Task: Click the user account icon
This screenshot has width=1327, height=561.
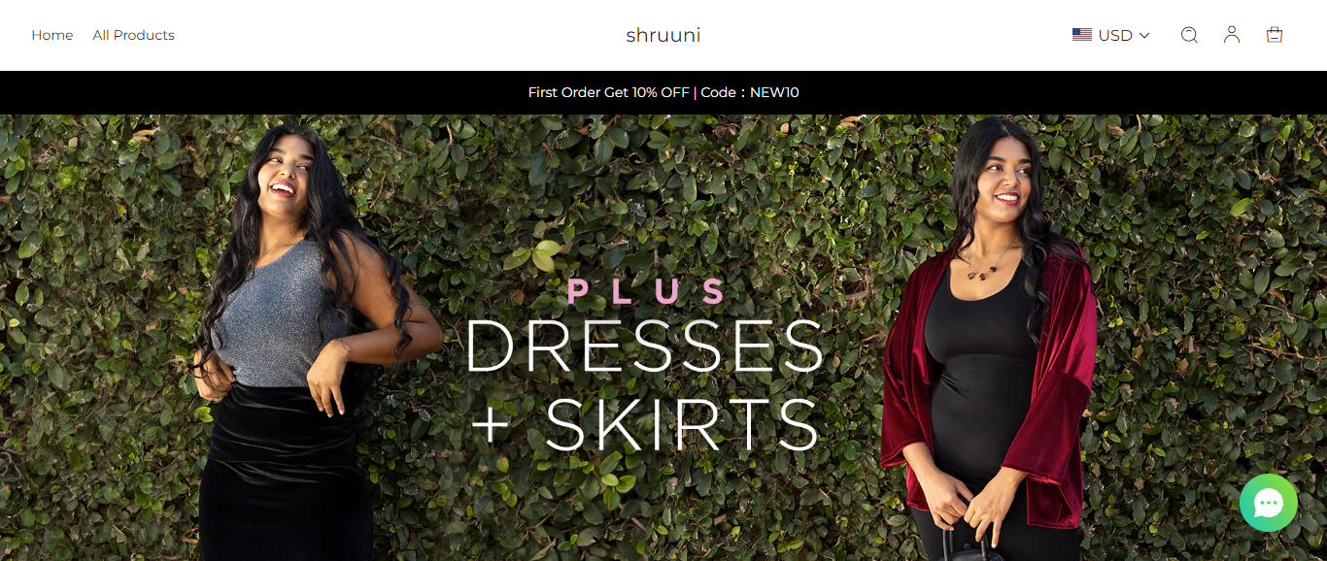Action: pyautogui.click(x=1232, y=35)
